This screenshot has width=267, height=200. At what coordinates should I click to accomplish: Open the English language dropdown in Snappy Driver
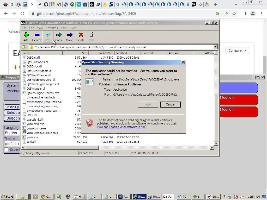pos(12,133)
